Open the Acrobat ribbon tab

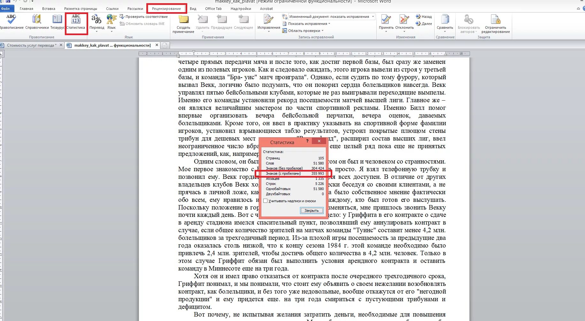pos(266,9)
